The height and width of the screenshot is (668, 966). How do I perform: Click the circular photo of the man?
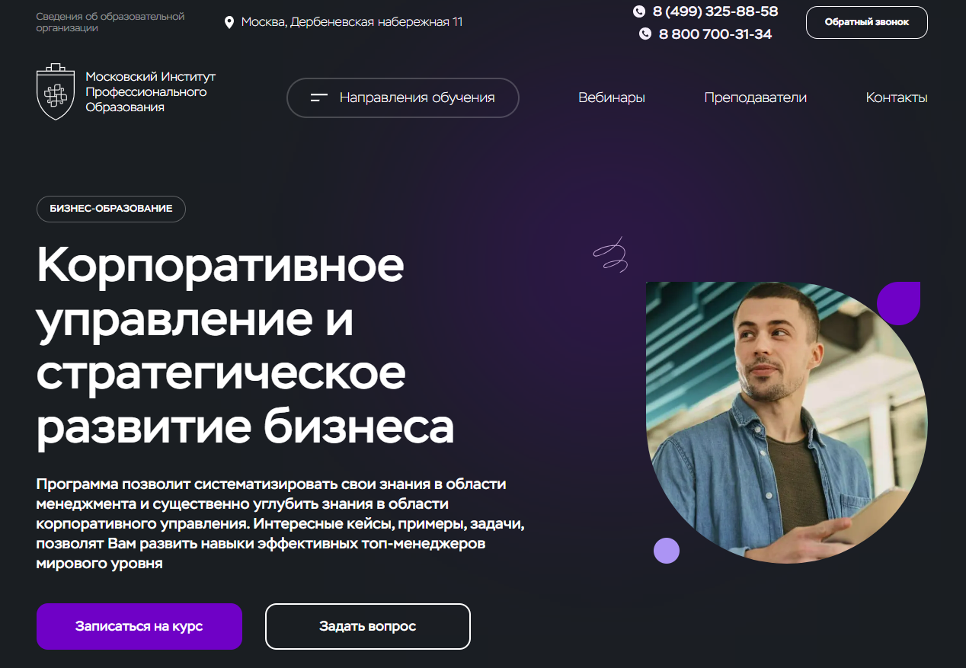(x=786, y=423)
